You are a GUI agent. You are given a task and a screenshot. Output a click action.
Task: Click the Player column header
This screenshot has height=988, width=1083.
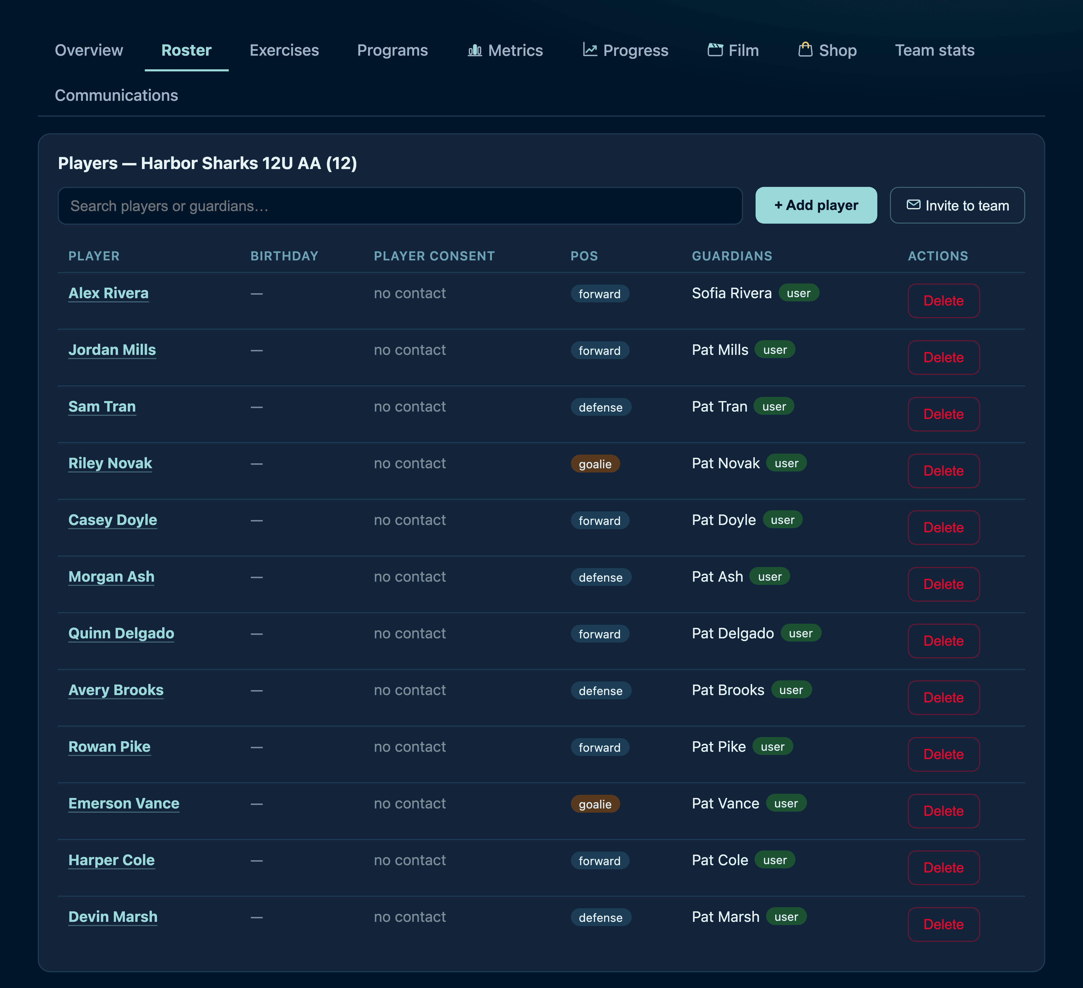point(94,256)
